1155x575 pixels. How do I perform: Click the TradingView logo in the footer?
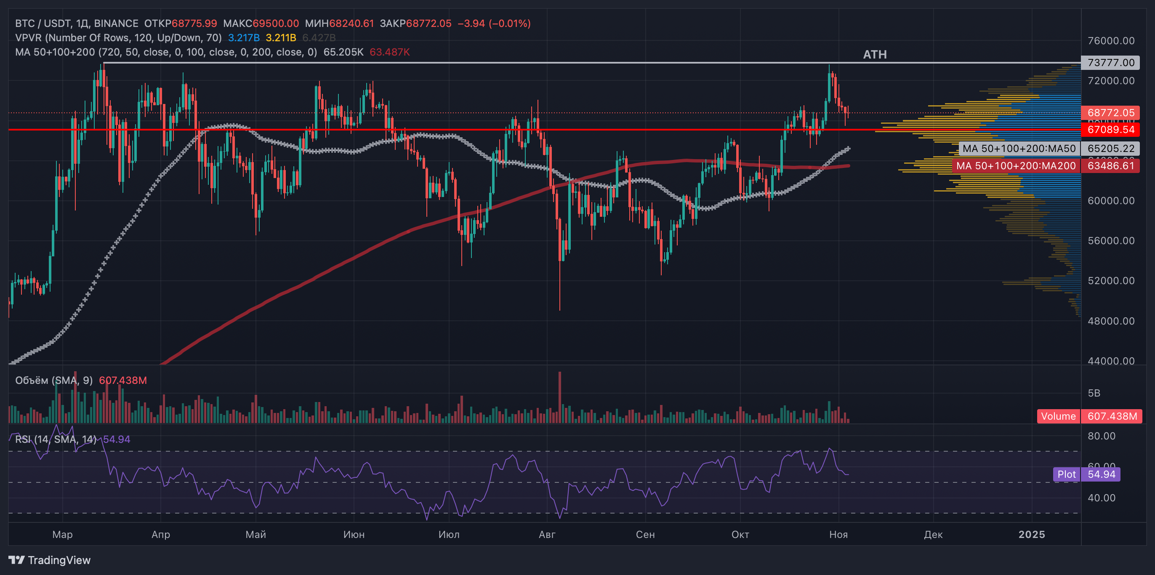click(50, 560)
